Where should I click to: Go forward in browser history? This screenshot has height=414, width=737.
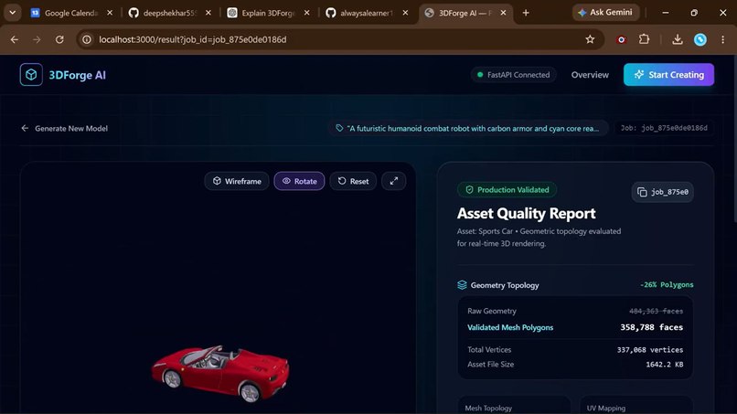point(37,39)
